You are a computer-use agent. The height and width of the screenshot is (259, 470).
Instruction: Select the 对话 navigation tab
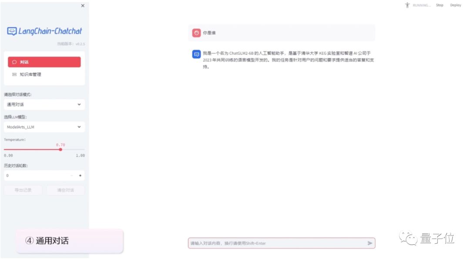(x=44, y=62)
